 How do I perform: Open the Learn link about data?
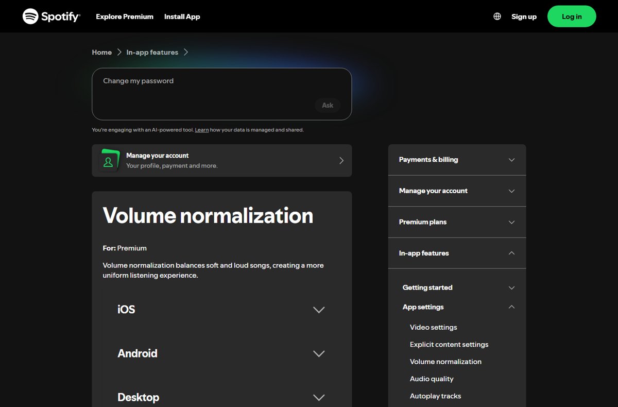(x=202, y=130)
